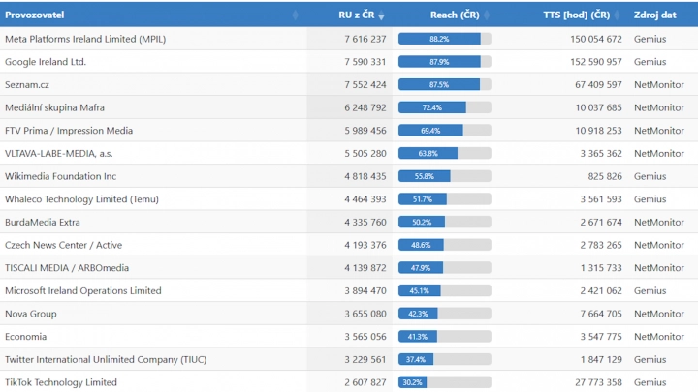Click the 87.9% reach bar for Google
The height and width of the screenshot is (392, 698).
pos(445,62)
